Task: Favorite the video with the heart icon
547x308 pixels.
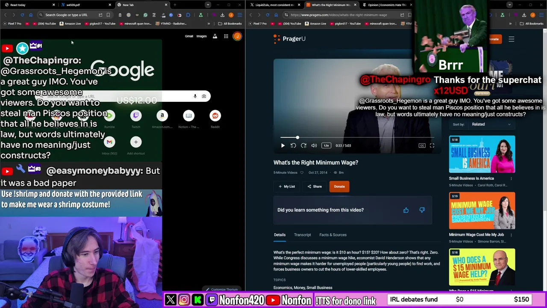Action: (302, 173)
